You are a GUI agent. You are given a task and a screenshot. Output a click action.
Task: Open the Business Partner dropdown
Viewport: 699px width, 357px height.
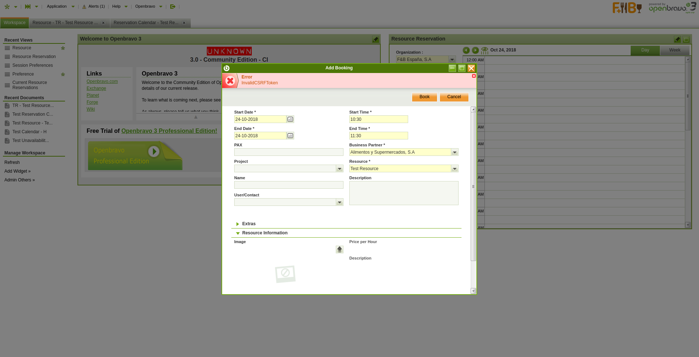455,152
